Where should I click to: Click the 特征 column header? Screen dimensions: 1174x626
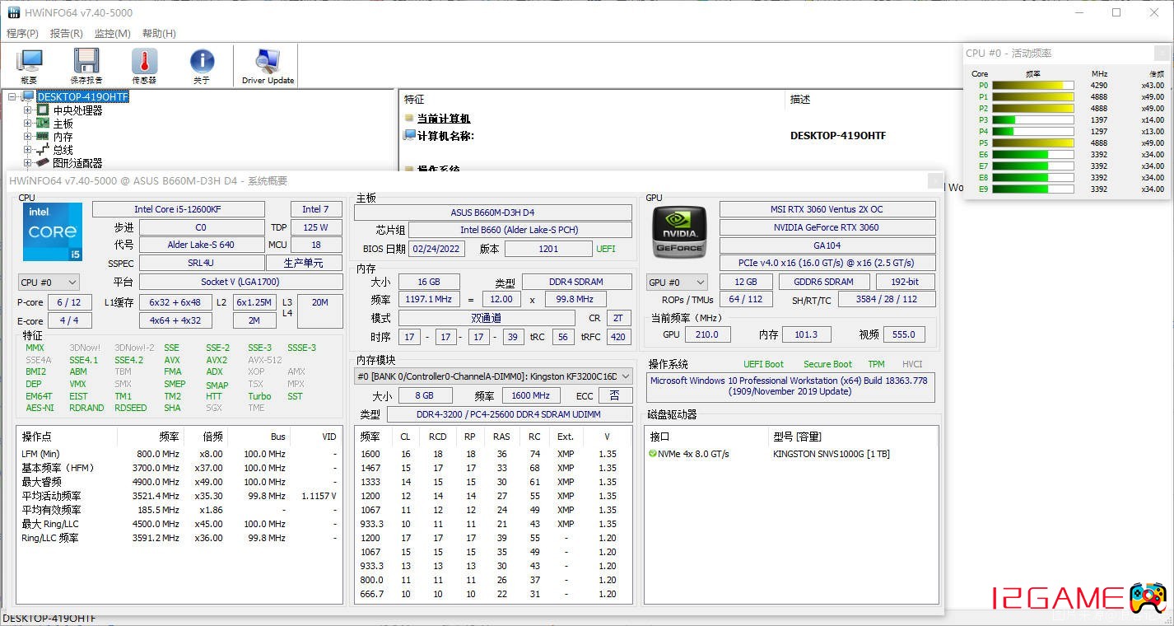click(414, 99)
